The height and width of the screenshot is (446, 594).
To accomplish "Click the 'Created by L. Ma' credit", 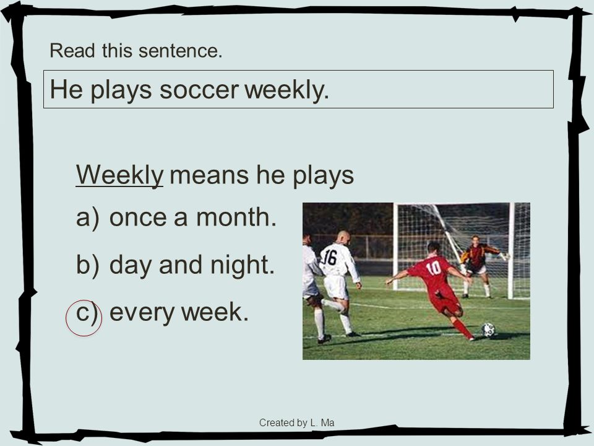I will click(296, 422).
